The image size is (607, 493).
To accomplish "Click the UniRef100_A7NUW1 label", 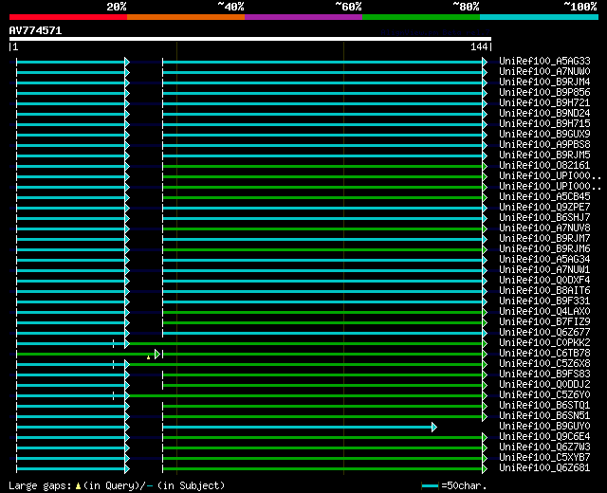I will (544, 270).
